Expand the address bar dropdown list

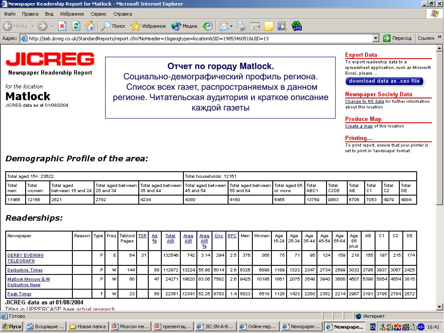coord(376,38)
